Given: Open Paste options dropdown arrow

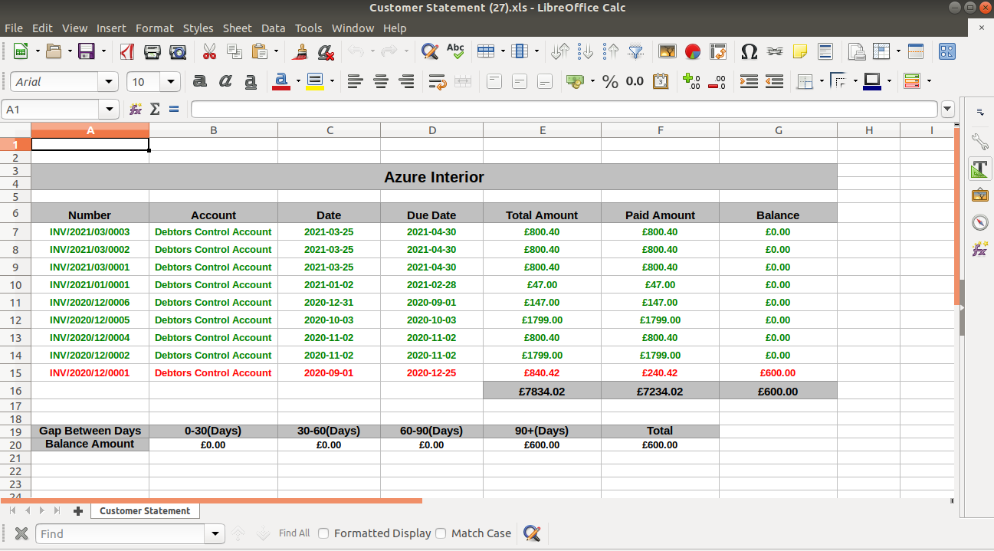Looking at the screenshot, I should coord(276,51).
